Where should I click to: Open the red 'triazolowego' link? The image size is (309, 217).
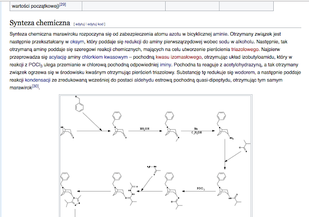245,50
